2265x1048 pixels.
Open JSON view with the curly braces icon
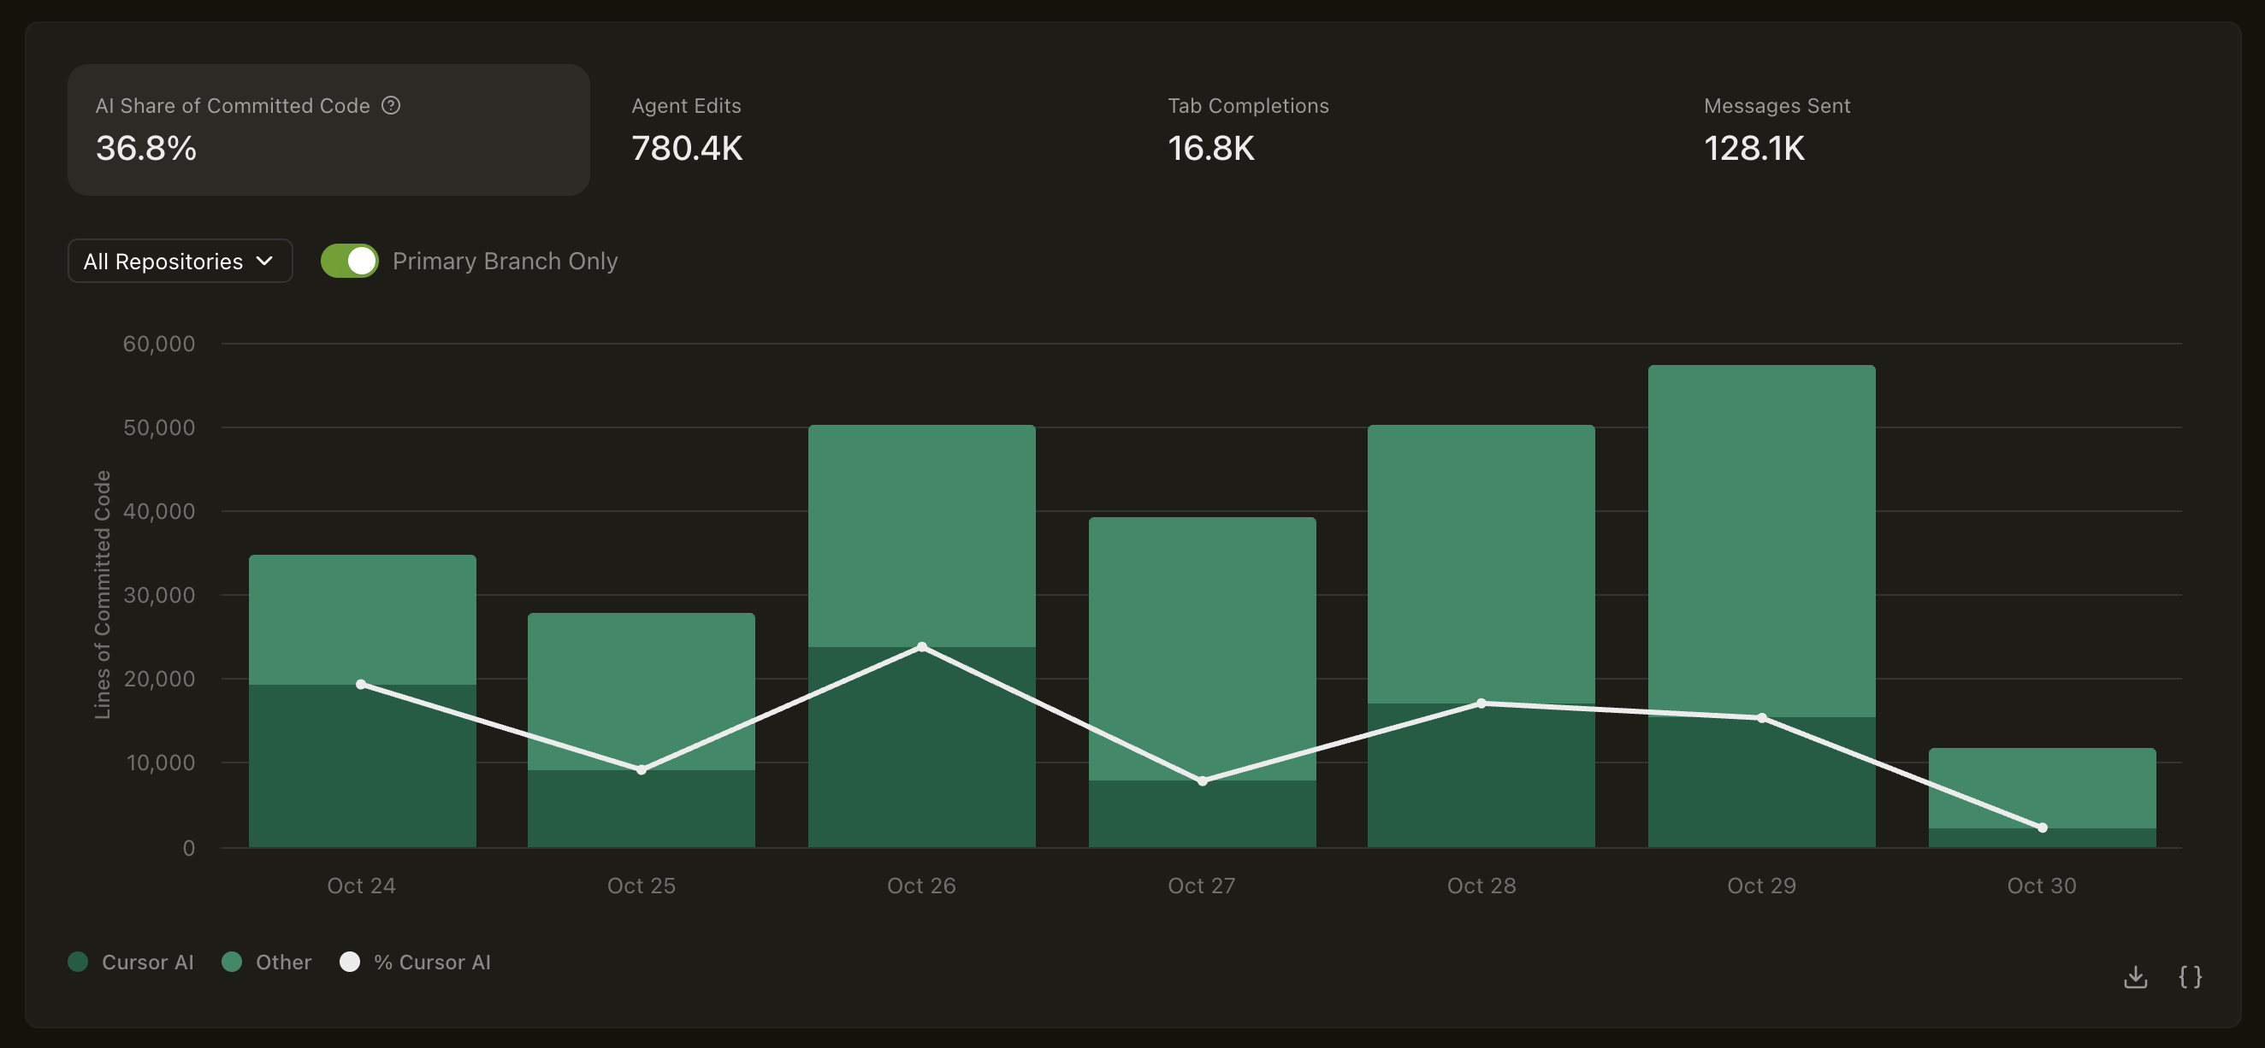[2191, 977]
